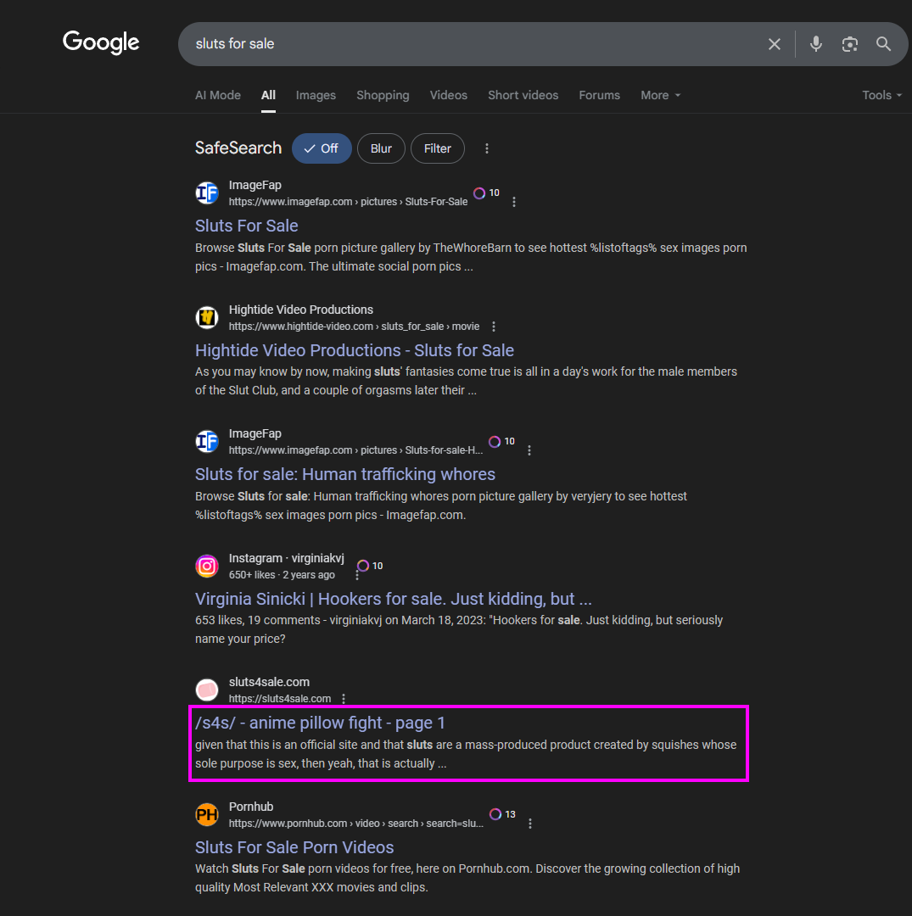
Task: Open the Tools dropdown
Action: (x=881, y=95)
